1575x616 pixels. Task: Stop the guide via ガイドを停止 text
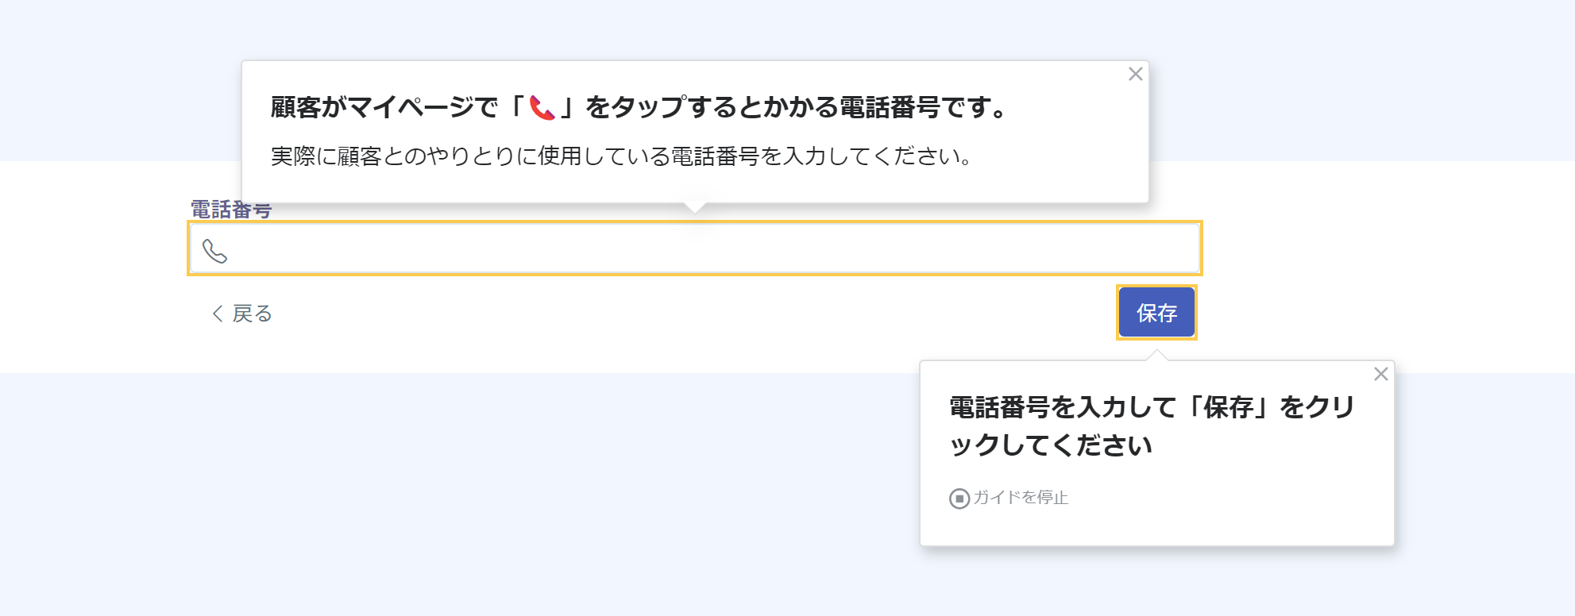1021,498
